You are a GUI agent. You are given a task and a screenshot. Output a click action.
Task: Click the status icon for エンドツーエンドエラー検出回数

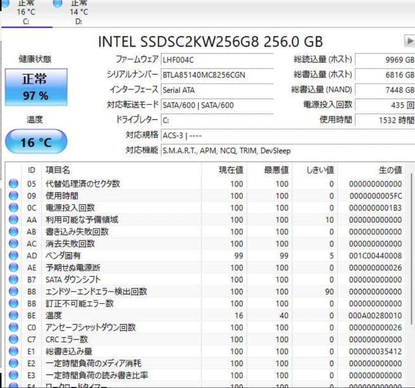coord(13,292)
